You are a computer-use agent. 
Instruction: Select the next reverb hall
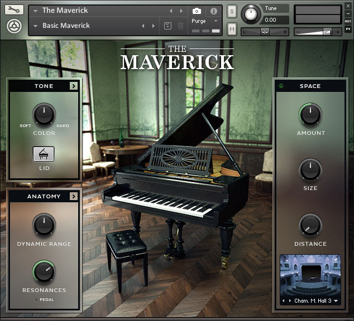290,301
